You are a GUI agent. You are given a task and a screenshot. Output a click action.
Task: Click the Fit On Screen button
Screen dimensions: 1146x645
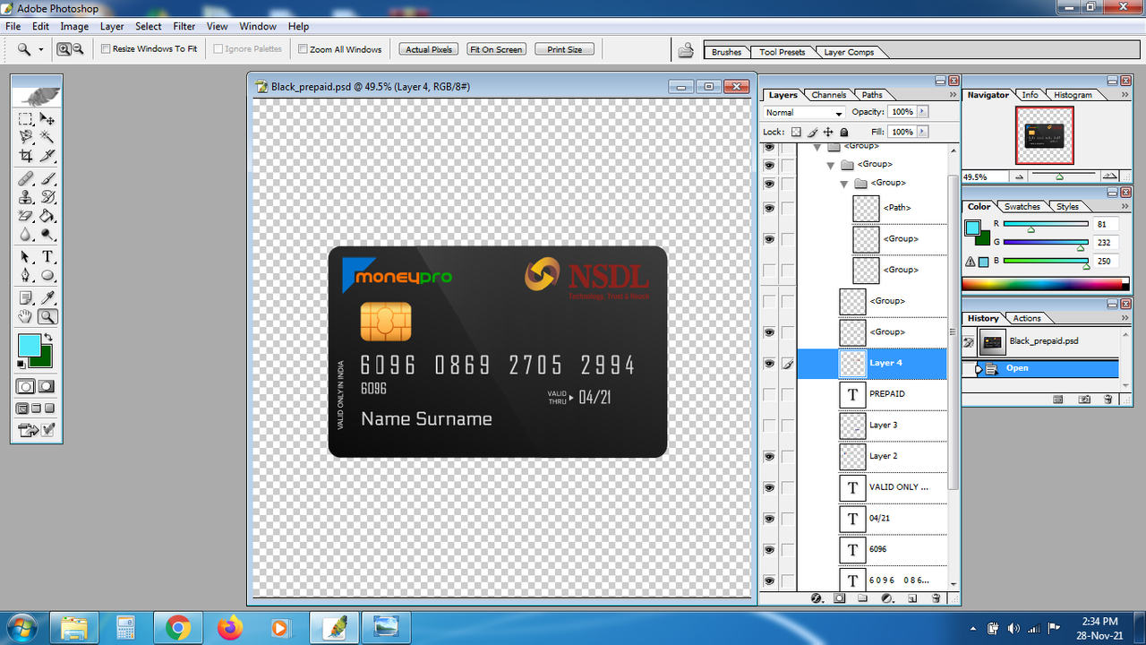click(x=496, y=49)
